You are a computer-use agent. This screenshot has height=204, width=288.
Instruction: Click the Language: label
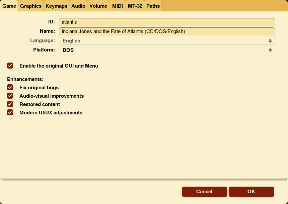pos(43,40)
